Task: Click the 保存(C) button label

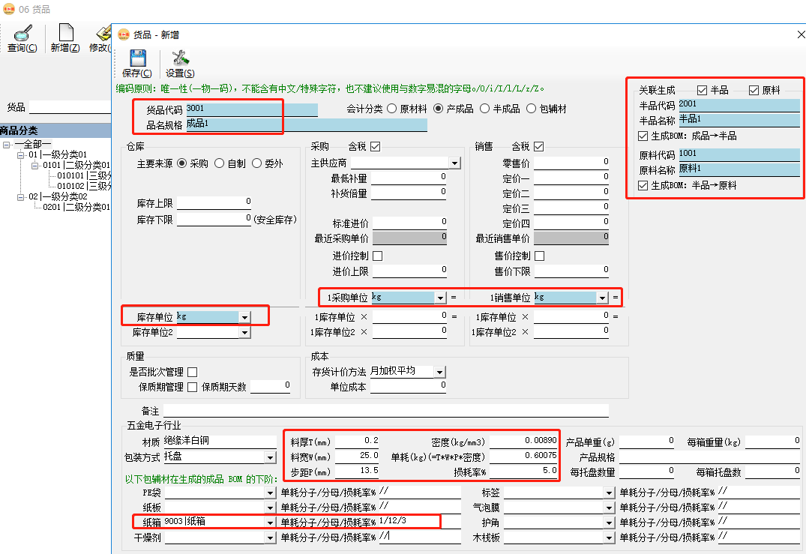Action: click(136, 73)
